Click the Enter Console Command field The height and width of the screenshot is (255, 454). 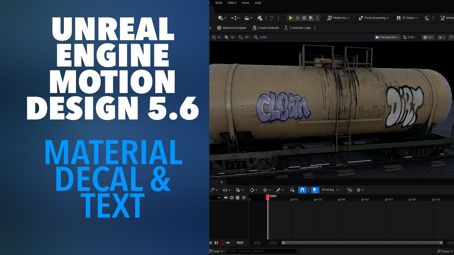pos(262,251)
